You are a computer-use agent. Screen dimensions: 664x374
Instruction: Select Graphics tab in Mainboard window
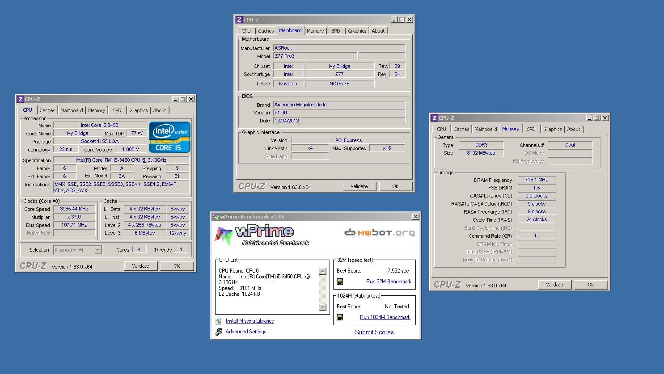[357, 31]
